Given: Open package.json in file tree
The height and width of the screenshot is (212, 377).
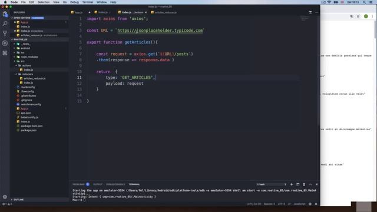Looking at the screenshot, I should 28,130.
